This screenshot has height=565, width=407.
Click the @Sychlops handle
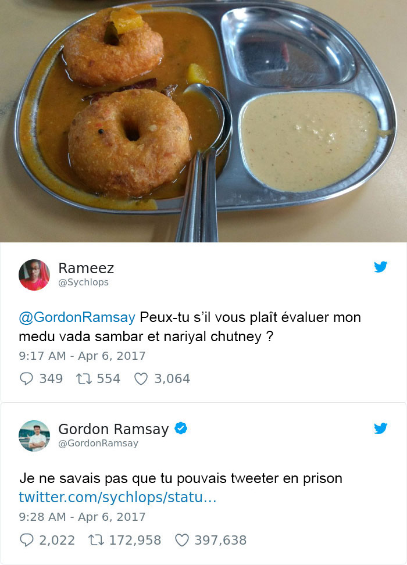(83, 282)
